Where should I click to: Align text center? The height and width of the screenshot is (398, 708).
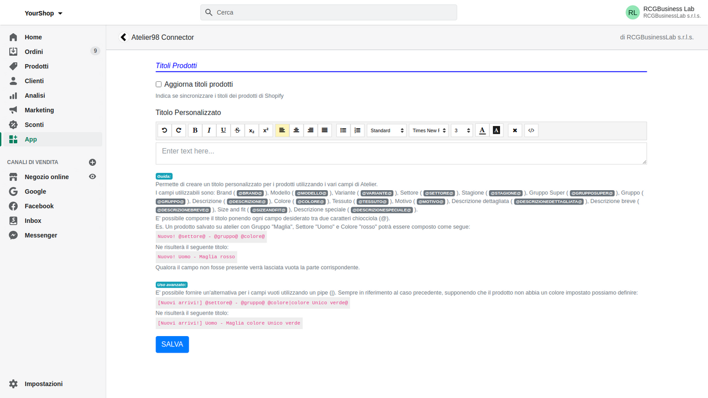[296, 130]
